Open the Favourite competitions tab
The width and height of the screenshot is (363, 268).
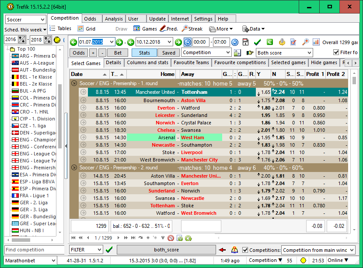click(x=240, y=63)
